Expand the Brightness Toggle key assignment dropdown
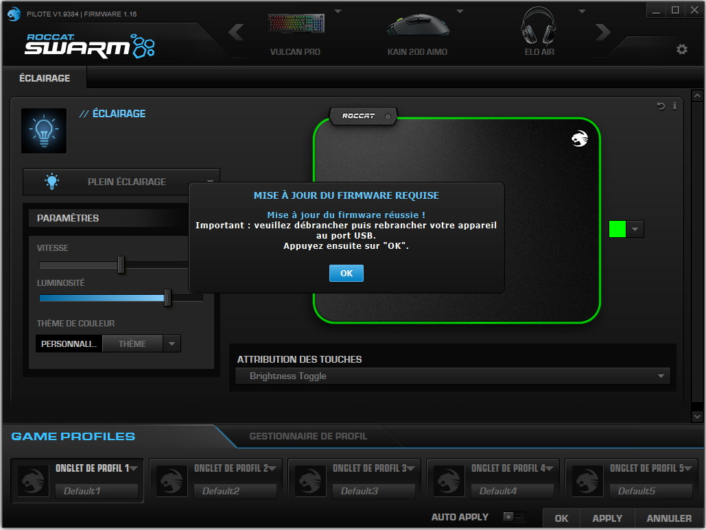Screen dimensions: 706x530 [661, 376]
